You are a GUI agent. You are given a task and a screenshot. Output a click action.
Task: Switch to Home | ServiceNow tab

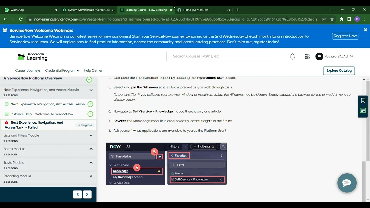(203, 10)
